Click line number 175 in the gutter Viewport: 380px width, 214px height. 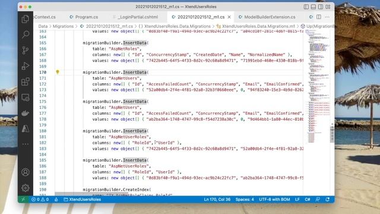pos(43,102)
